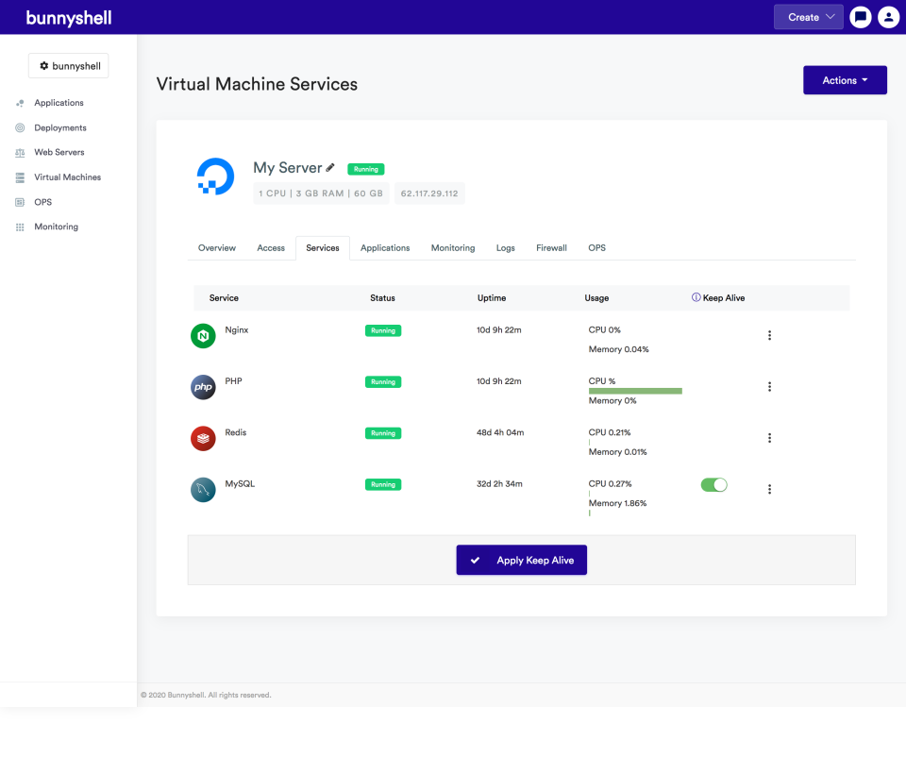Open Redis row three-dot menu

[770, 438]
